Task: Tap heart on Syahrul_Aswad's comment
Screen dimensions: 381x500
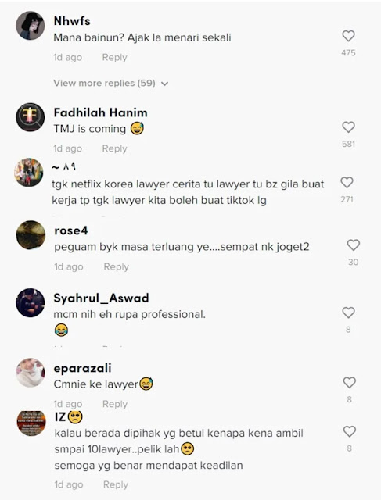Action: 348,312
